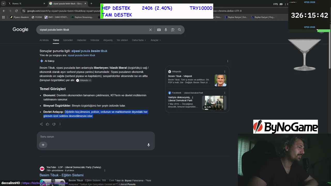Open options for the YouTube result
Image resolution: width=331 pixels, height=186 pixels.
click(105, 171)
